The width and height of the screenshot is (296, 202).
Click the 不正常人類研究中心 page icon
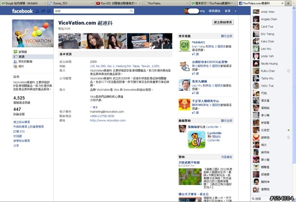(185, 105)
